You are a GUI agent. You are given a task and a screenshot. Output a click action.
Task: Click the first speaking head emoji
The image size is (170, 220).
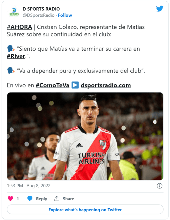(x=11, y=49)
